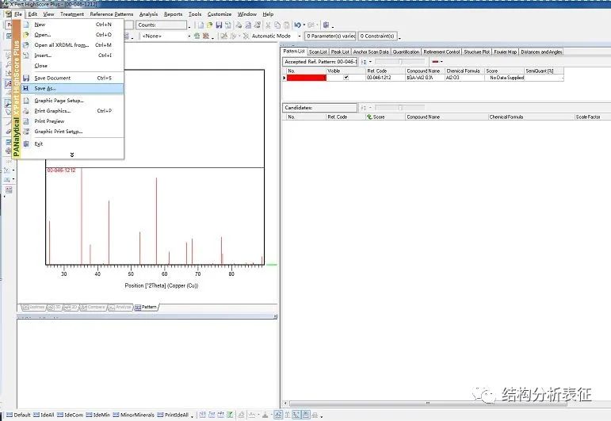Adjust slider next to Candidates label
611x421 pixels.
pos(399,108)
